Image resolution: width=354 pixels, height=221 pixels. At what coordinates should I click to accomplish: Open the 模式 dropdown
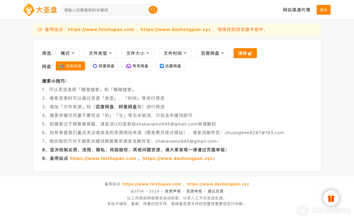68,53
